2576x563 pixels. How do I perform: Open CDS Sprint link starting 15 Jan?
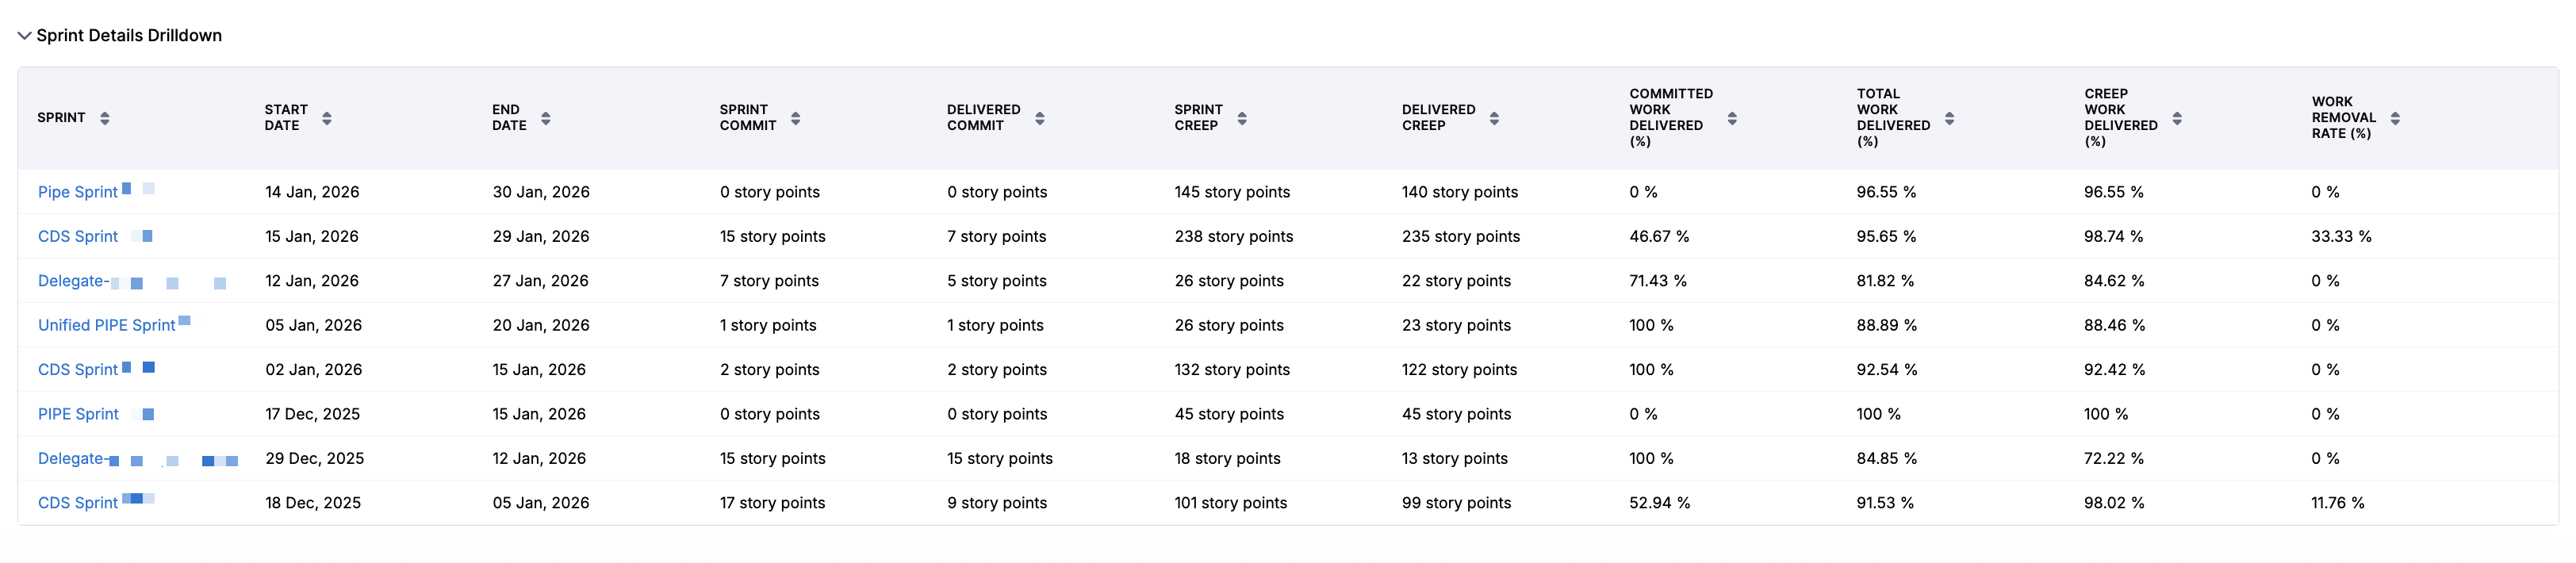click(x=78, y=237)
